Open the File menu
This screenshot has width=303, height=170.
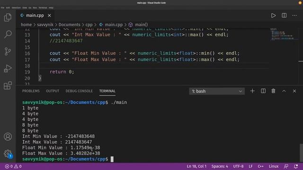[2, 8]
